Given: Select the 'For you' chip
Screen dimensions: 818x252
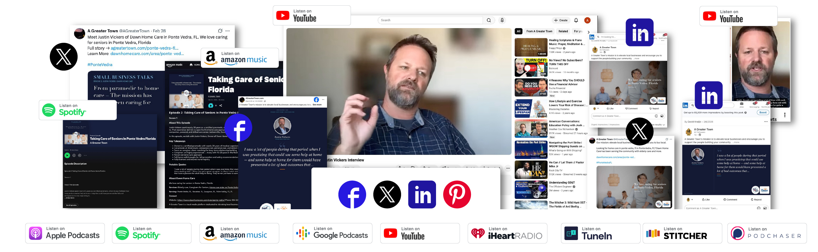Looking at the screenshot, I should 578,31.
